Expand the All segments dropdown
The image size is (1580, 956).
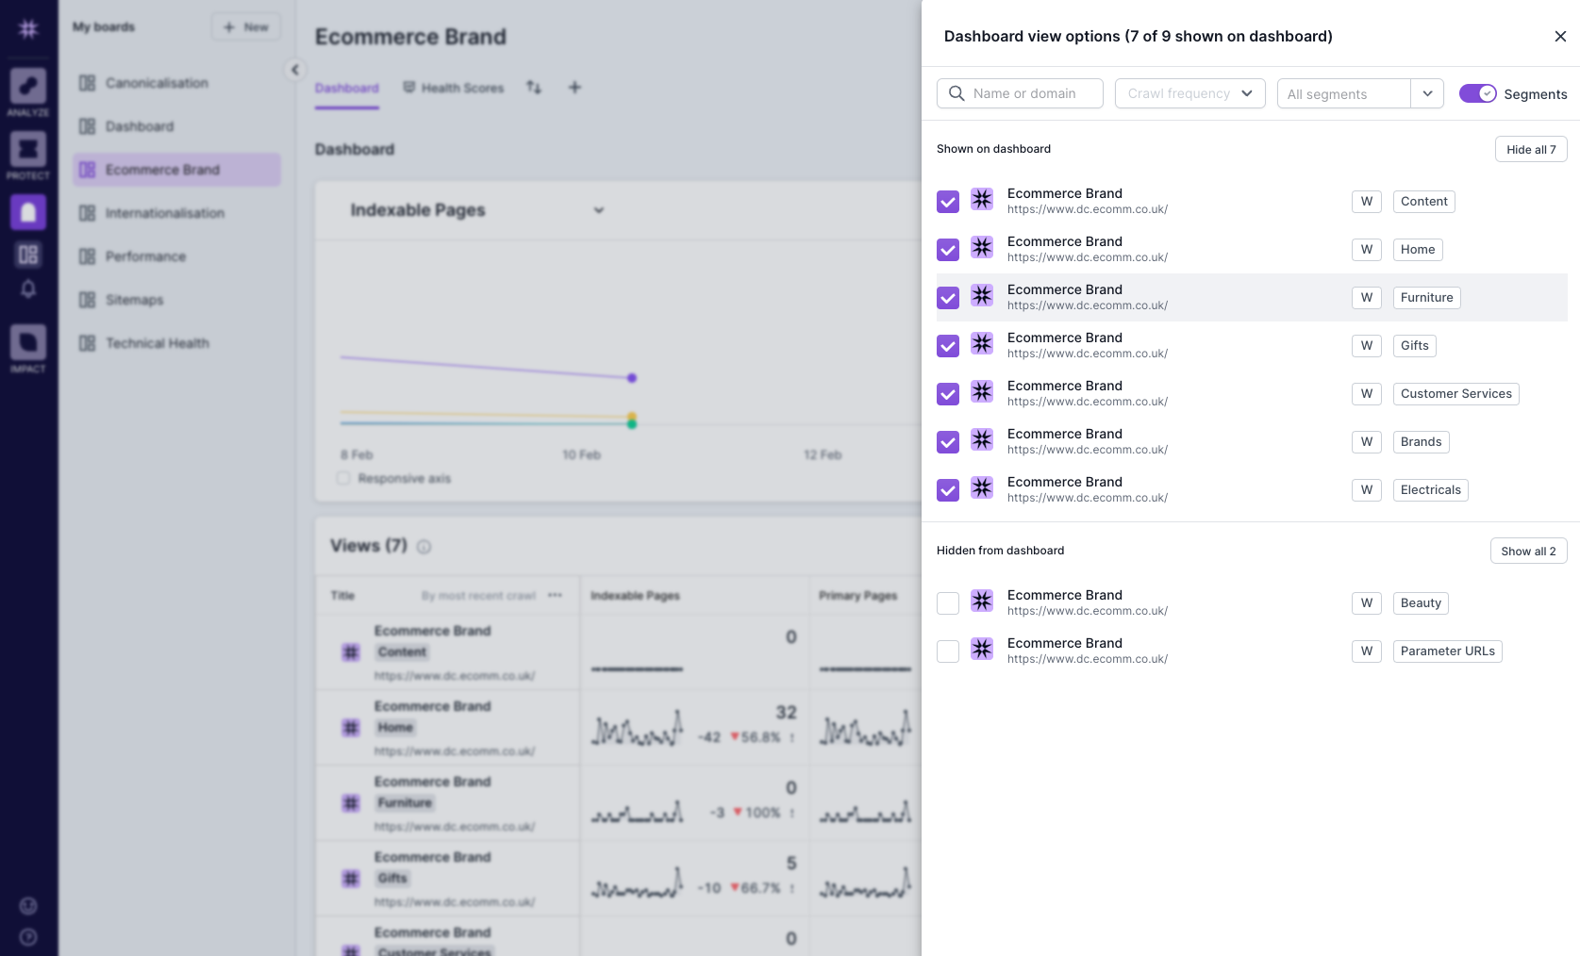(x=1427, y=93)
